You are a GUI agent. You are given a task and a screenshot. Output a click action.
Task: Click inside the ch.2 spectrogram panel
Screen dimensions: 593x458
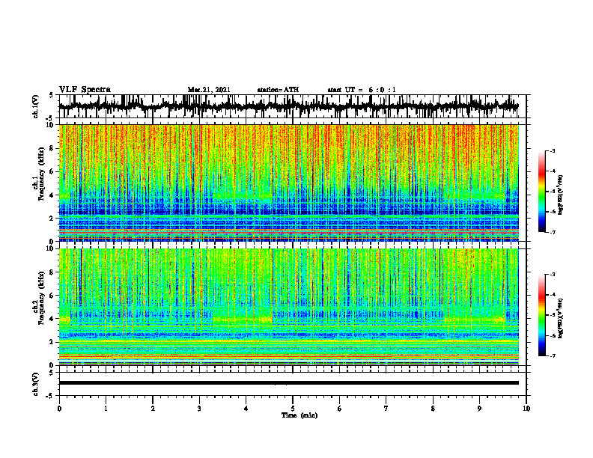click(289, 307)
